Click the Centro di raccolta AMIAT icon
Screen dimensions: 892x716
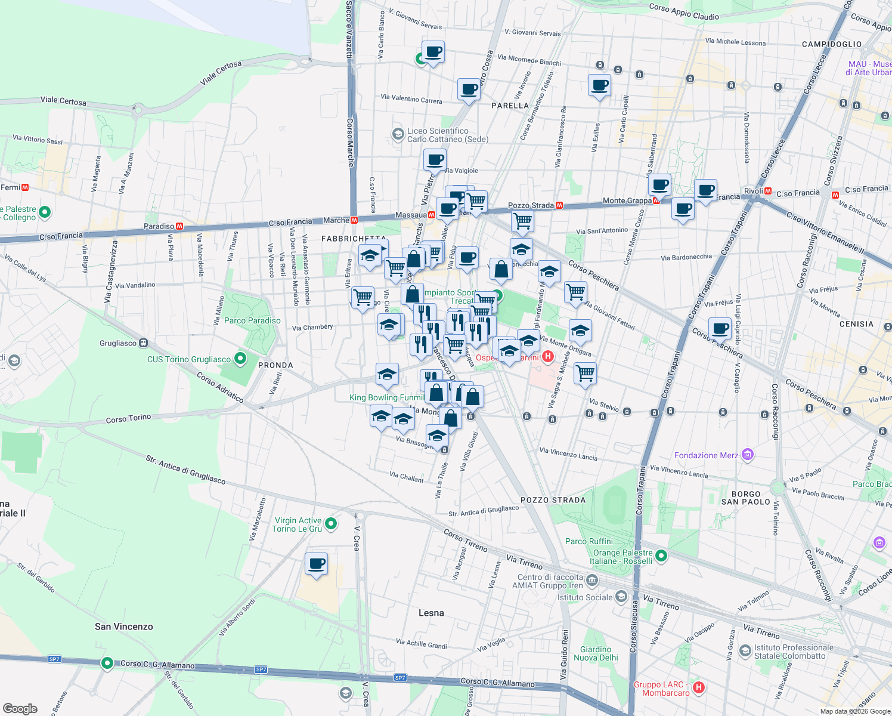pyautogui.click(x=591, y=580)
